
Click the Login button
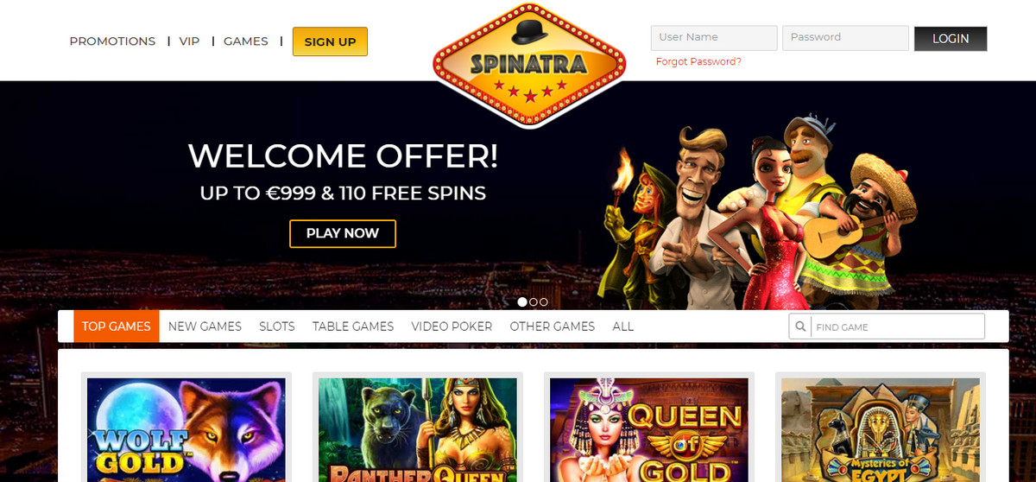(x=951, y=39)
